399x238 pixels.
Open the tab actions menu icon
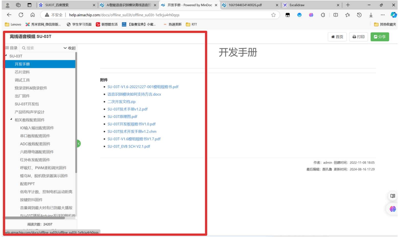click(x=29, y=5)
